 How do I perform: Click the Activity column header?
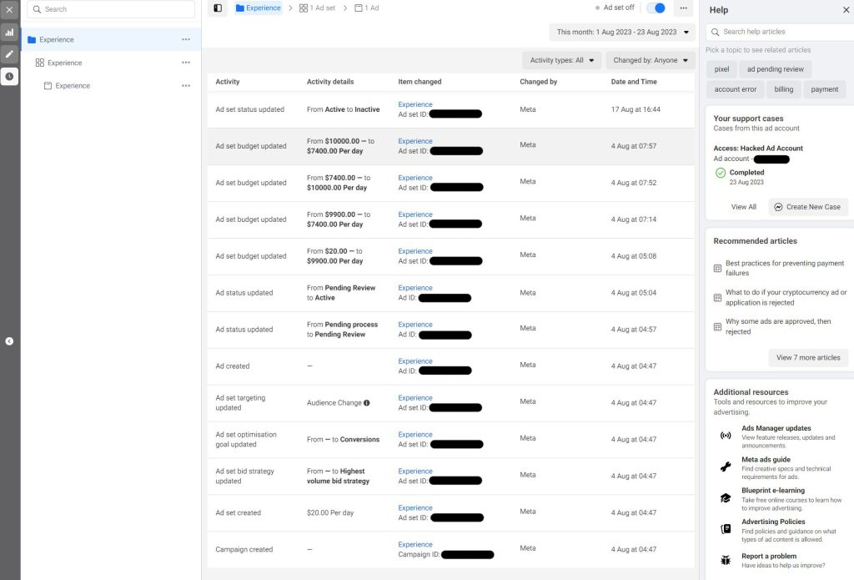(x=227, y=82)
